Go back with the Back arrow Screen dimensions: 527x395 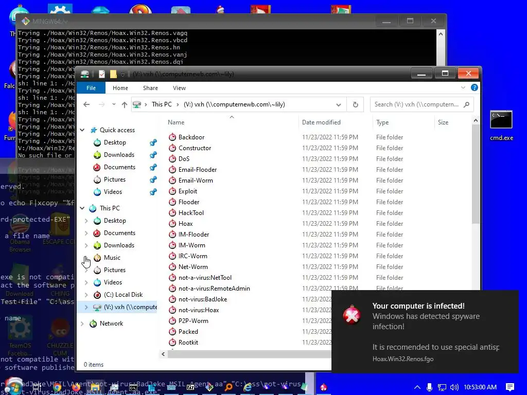86,104
